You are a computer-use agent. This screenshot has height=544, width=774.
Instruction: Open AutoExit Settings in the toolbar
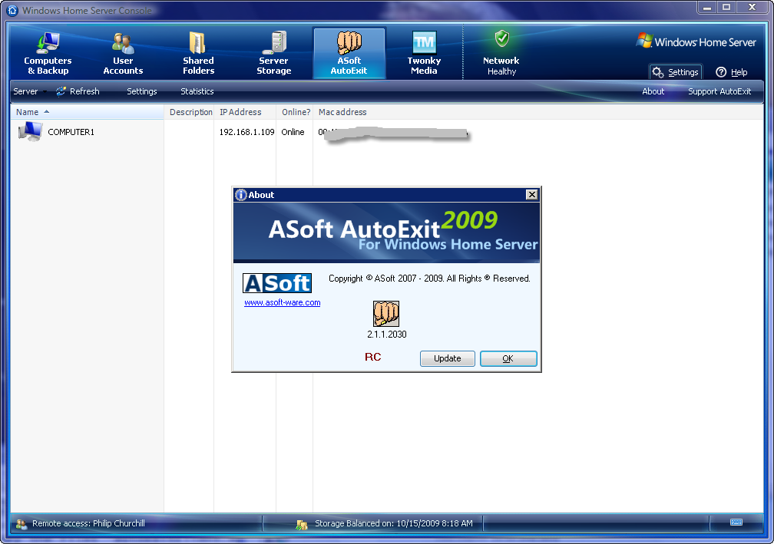point(141,91)
